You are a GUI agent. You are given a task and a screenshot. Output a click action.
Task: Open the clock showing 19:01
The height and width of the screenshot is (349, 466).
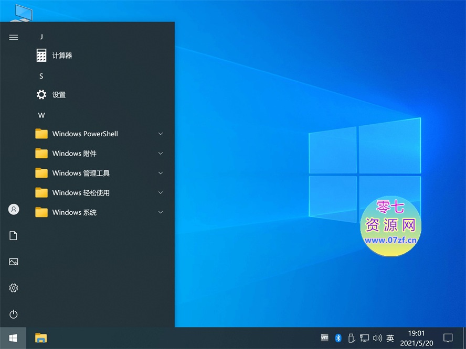tap(416, 338)
